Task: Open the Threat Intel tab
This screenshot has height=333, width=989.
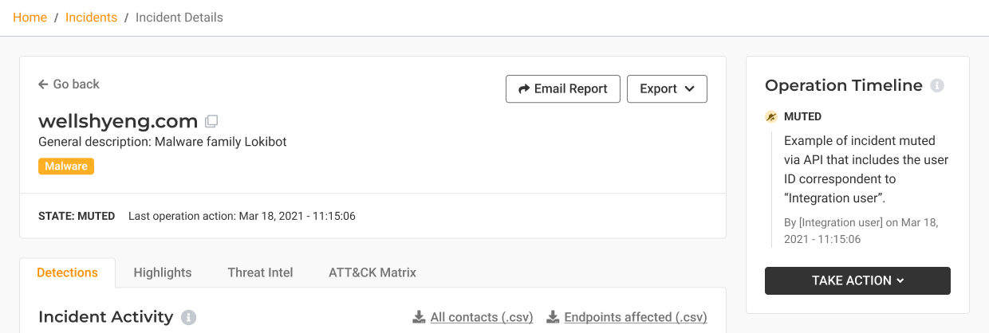Action: click(x=260, y=272)
